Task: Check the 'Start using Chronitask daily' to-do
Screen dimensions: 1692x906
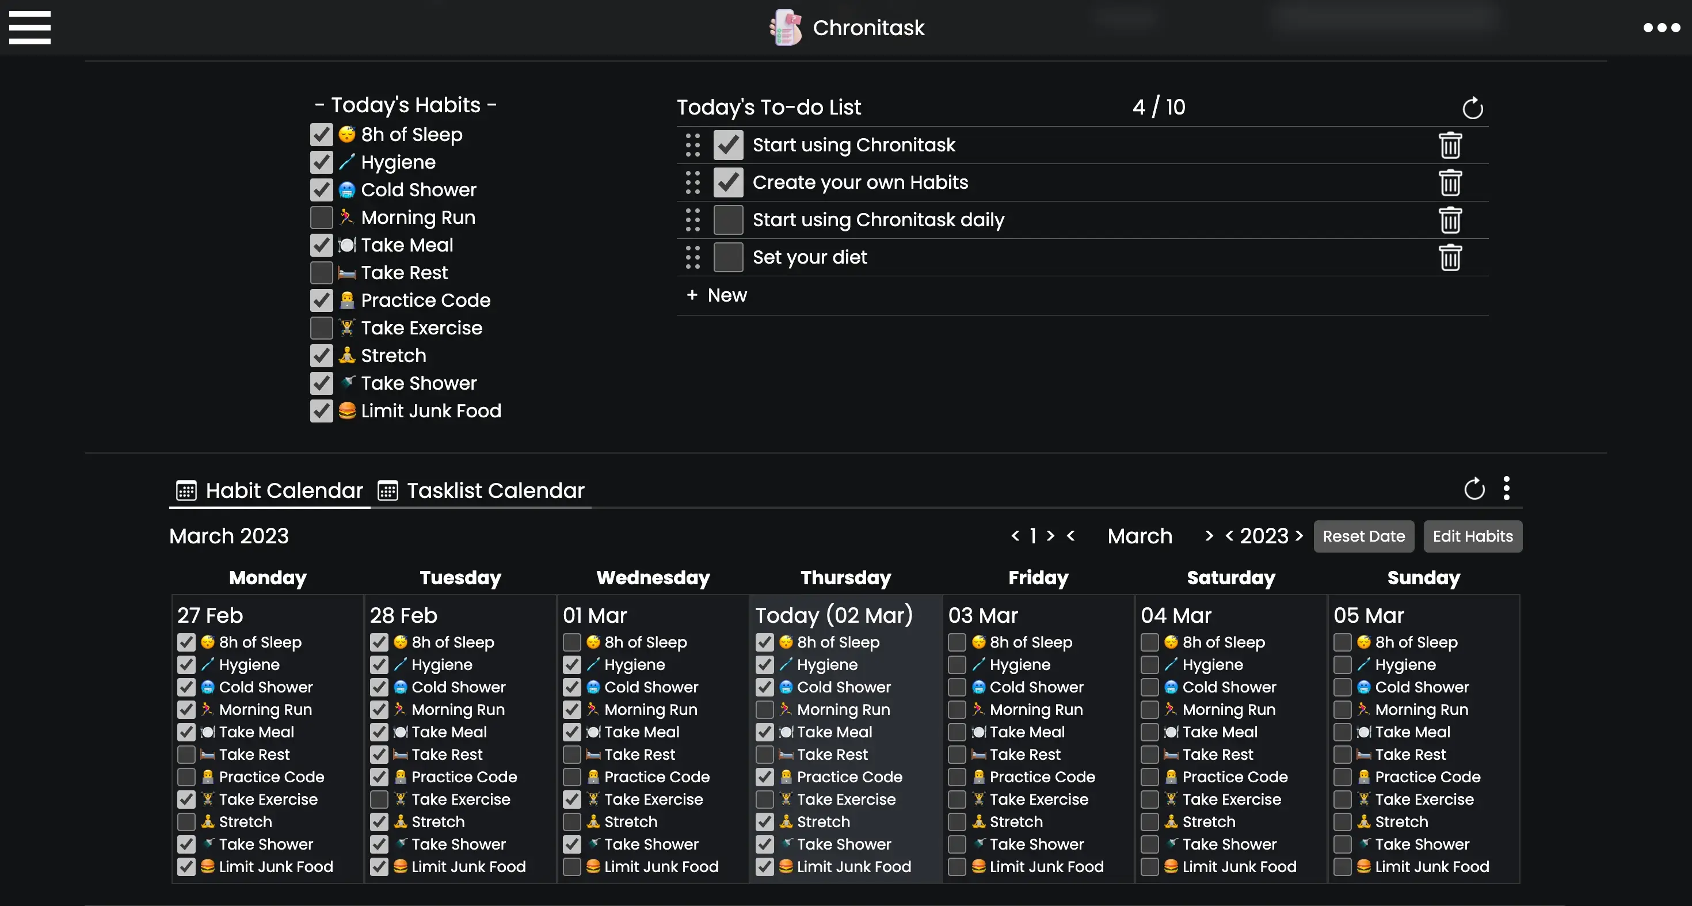Action: click(x=729, y=220)
